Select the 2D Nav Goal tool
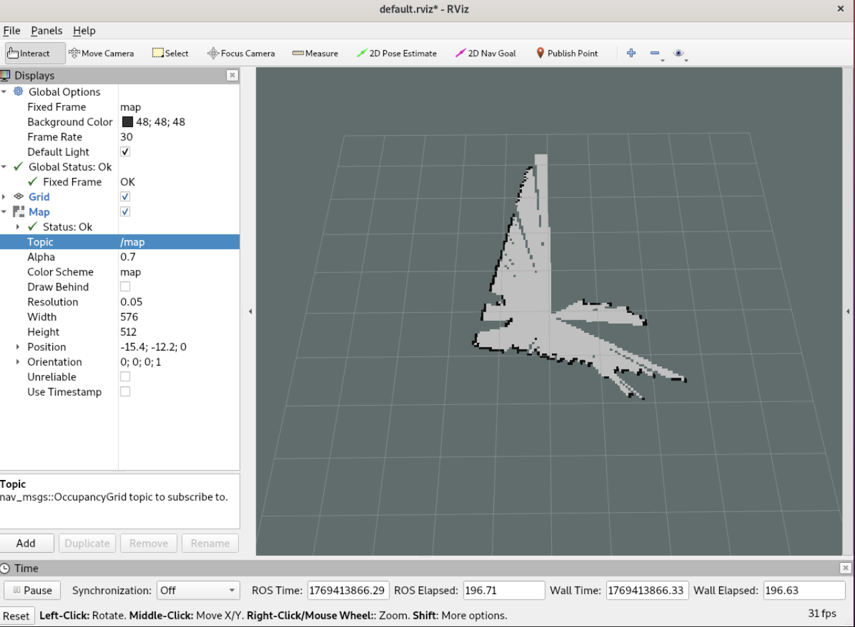This screenshot has width=855, height=627. (x=486, y=53)
